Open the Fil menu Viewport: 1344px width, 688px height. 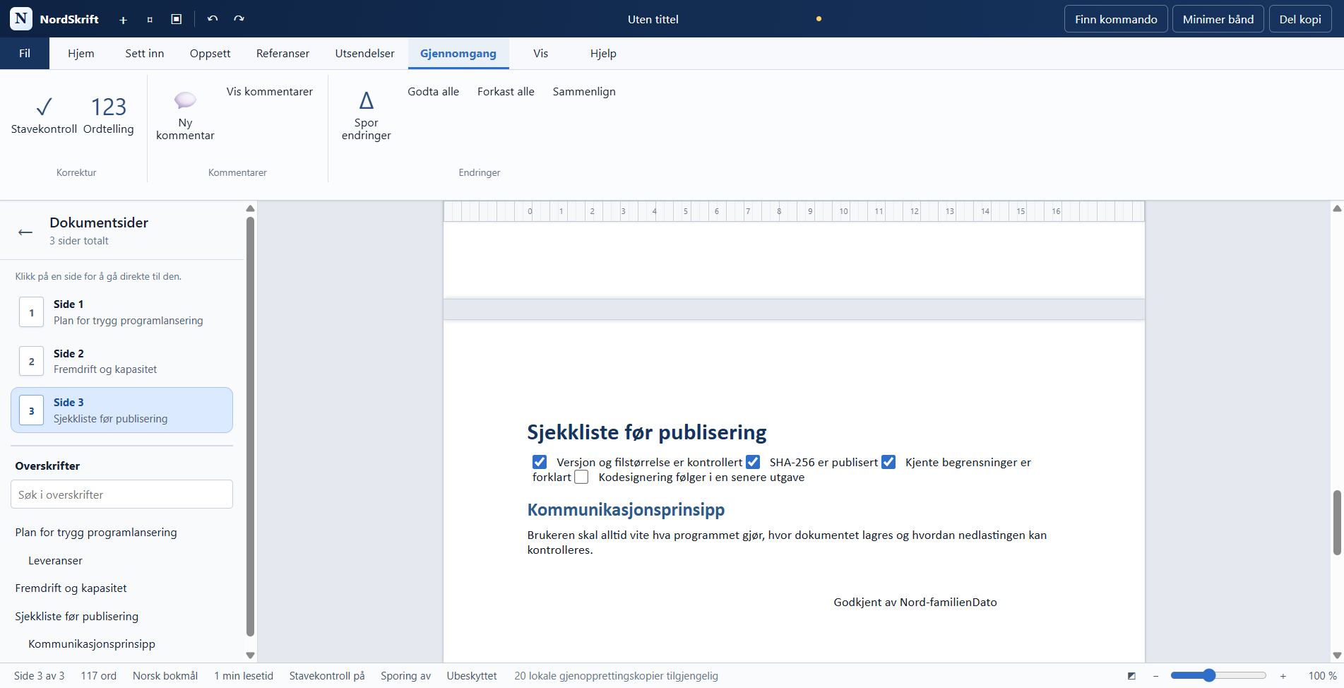(x=25, y=54)
